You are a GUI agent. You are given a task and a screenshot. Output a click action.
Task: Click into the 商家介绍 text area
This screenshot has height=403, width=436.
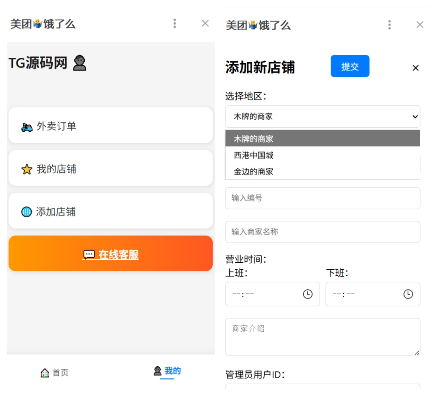pyautogui.click(x=322, y=337)
